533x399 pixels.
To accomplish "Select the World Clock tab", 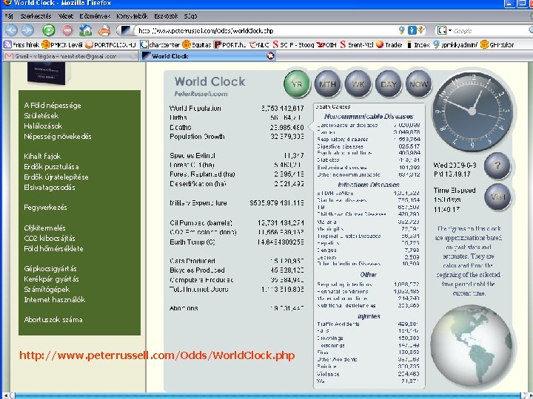I will pos(204,56).
